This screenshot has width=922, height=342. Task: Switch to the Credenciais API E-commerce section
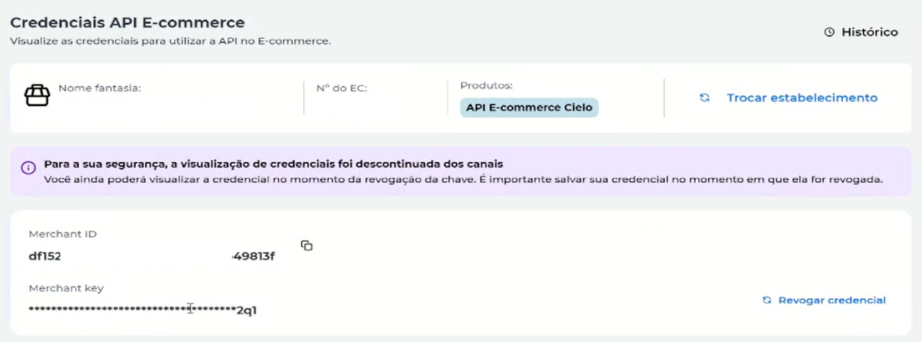point(128,23)
